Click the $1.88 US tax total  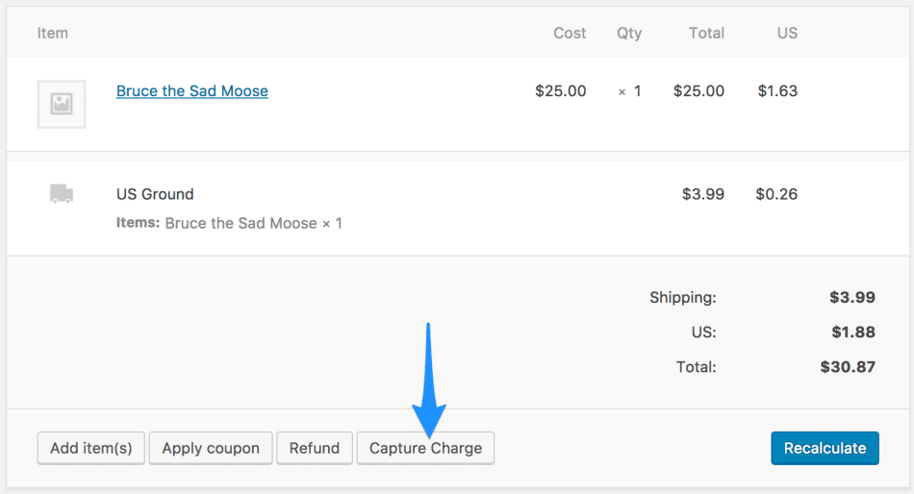(x=852, y=332)
